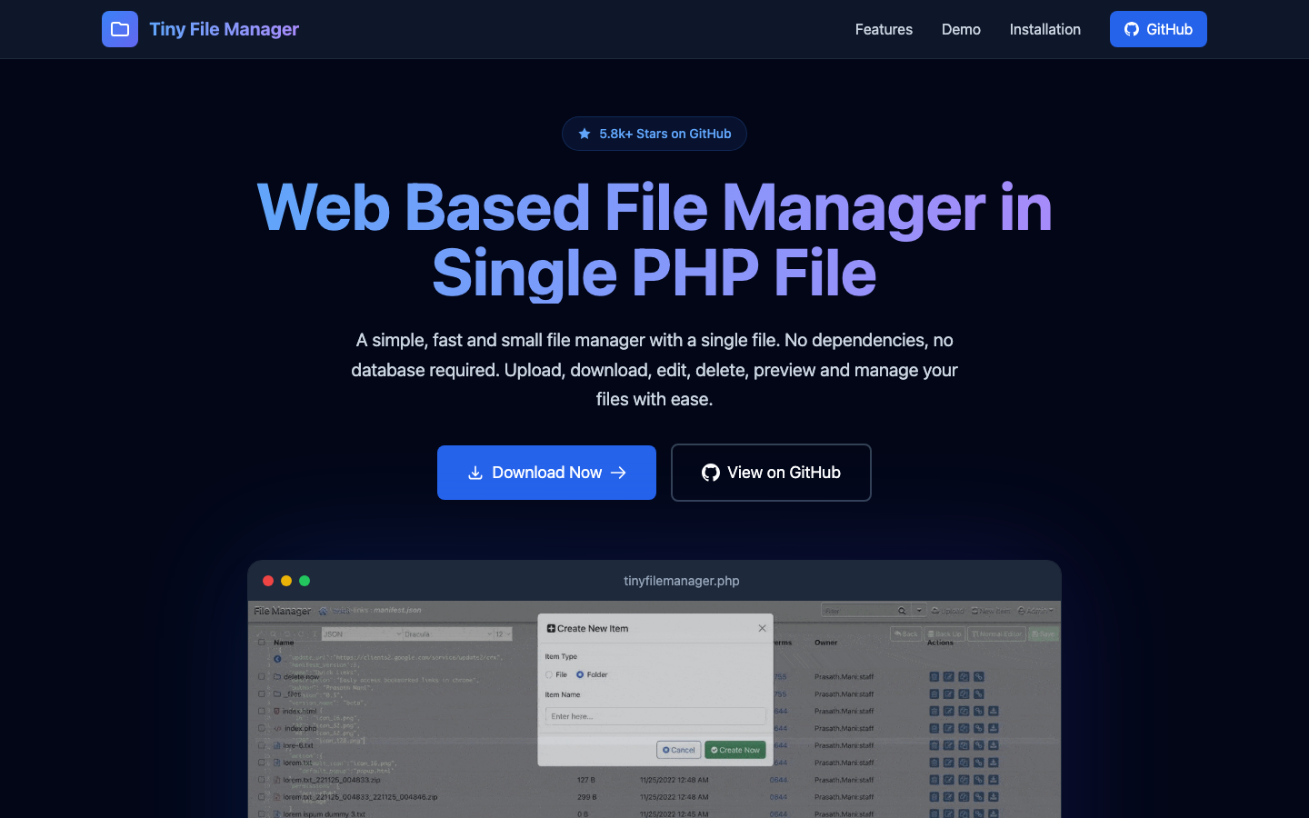Click the download icon for lorem.txt_221125_004833.zip

(x=993, y=780)
